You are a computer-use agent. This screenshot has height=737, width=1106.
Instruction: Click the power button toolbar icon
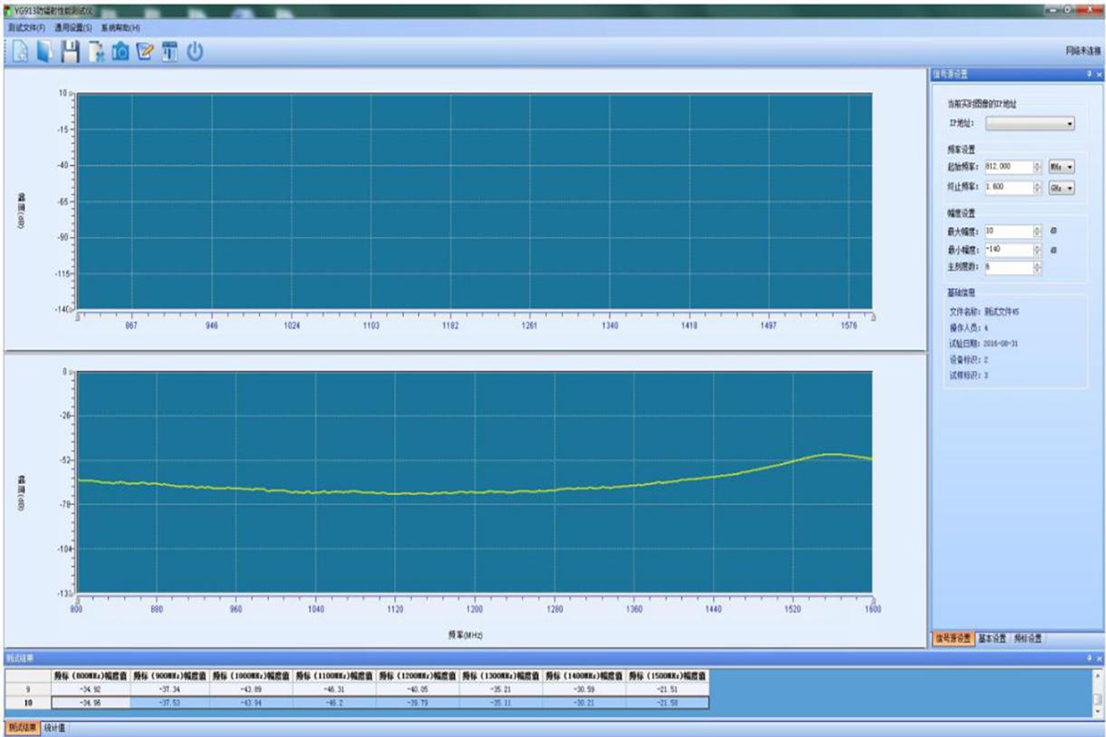[194, 52]
